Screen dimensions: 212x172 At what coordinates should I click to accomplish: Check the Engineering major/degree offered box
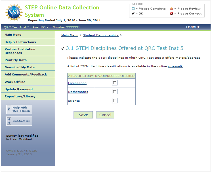point(115,83)
